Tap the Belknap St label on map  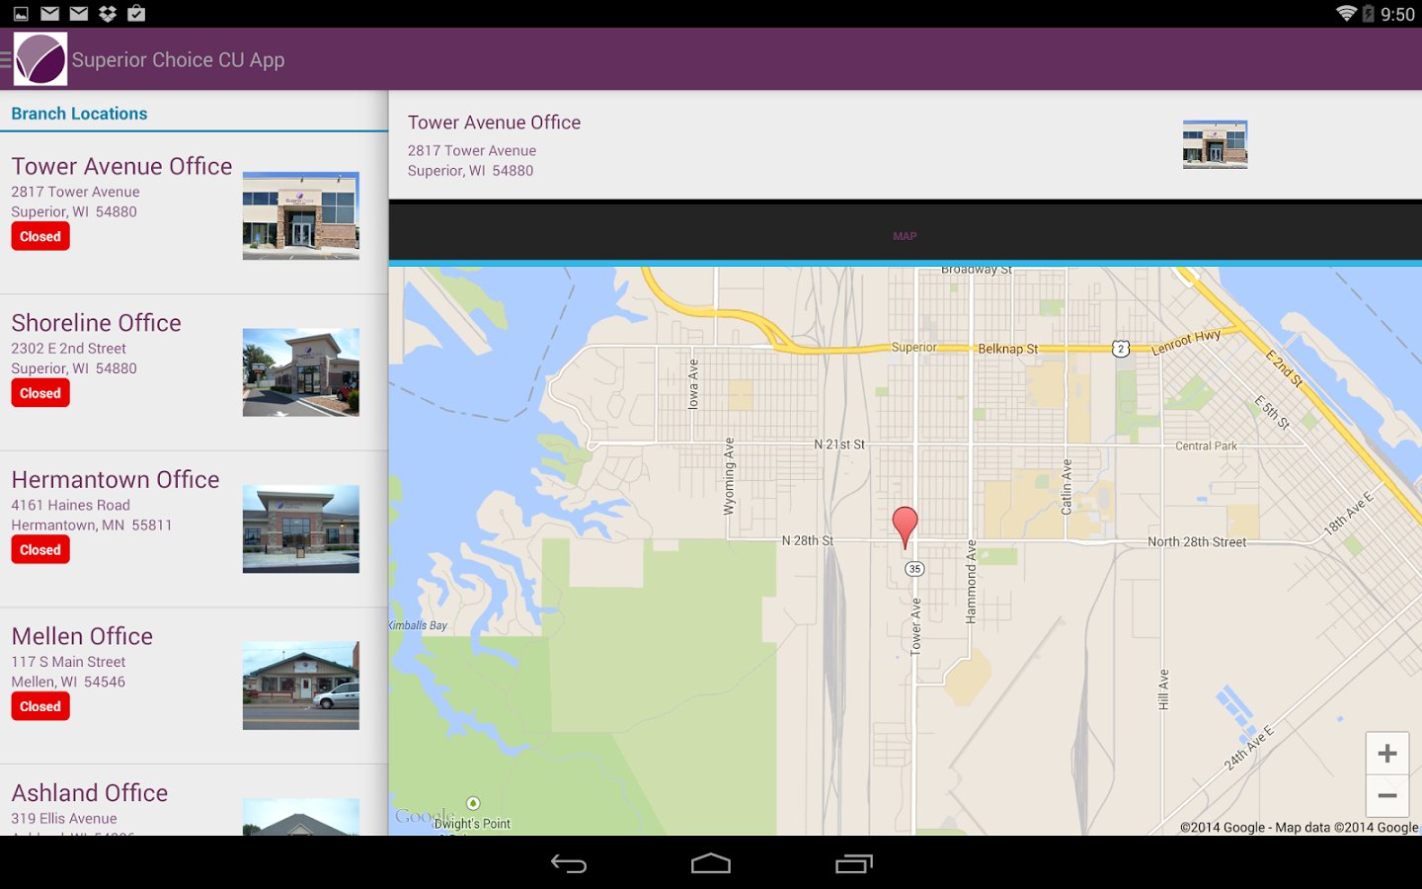pyautogui.click(x=1007, y=349)
